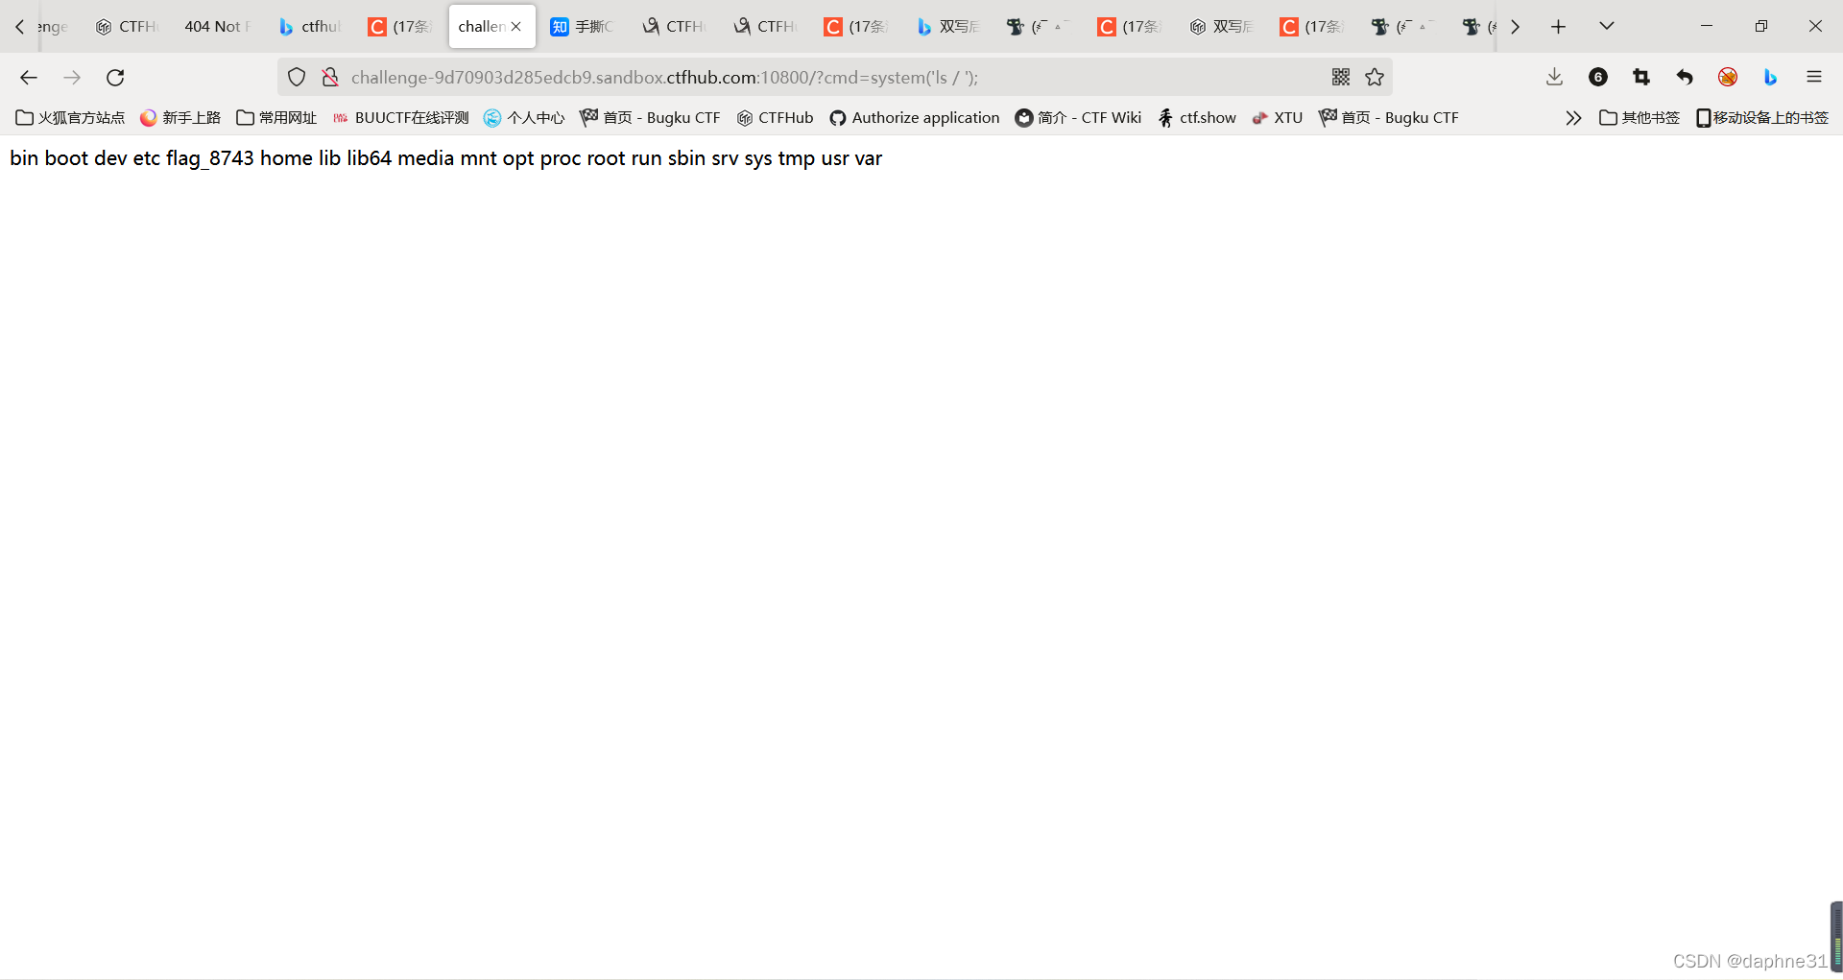
Task: Open BUUCTF在线评测 bookmark
Action: coord(401,118)
